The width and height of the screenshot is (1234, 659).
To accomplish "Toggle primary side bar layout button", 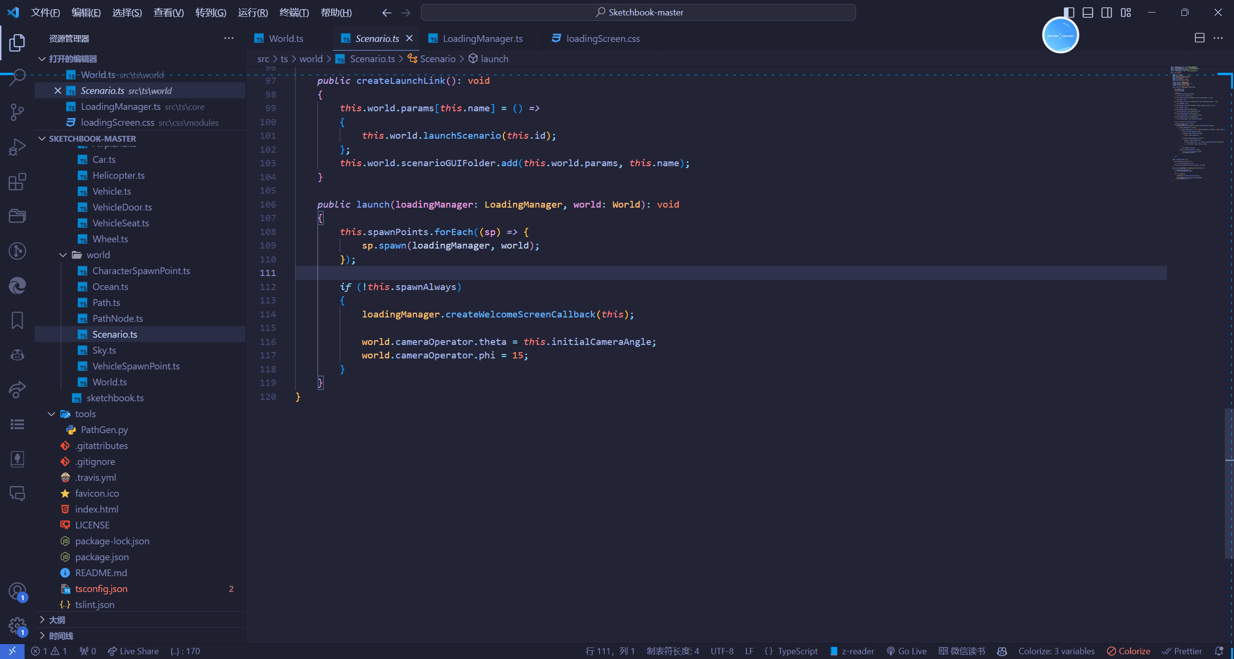I will pyautogui.click(x=1069, y=13).
